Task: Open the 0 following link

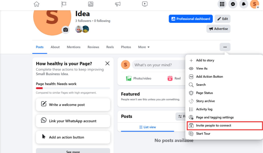Action: tap(102, 21)
